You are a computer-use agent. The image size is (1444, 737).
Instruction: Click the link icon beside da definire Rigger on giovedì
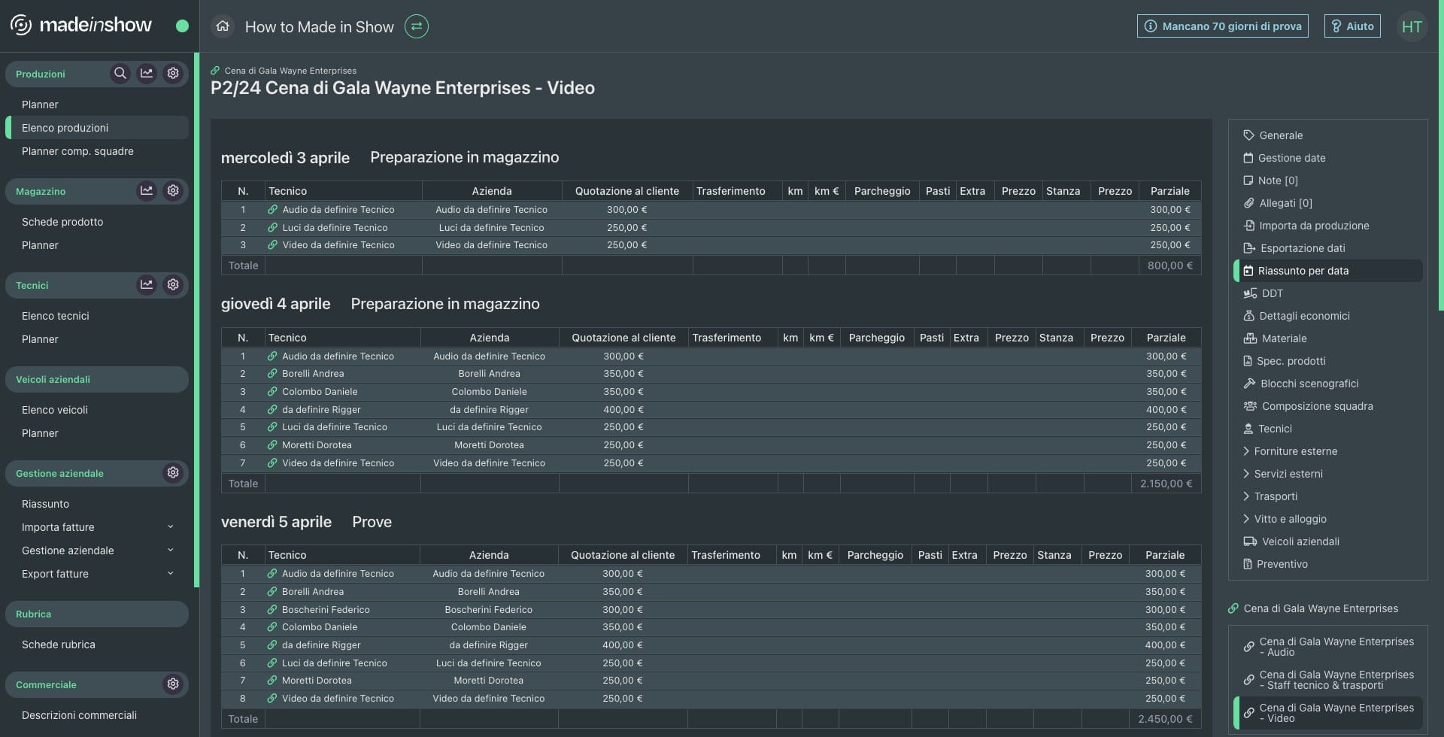point(272,410)
